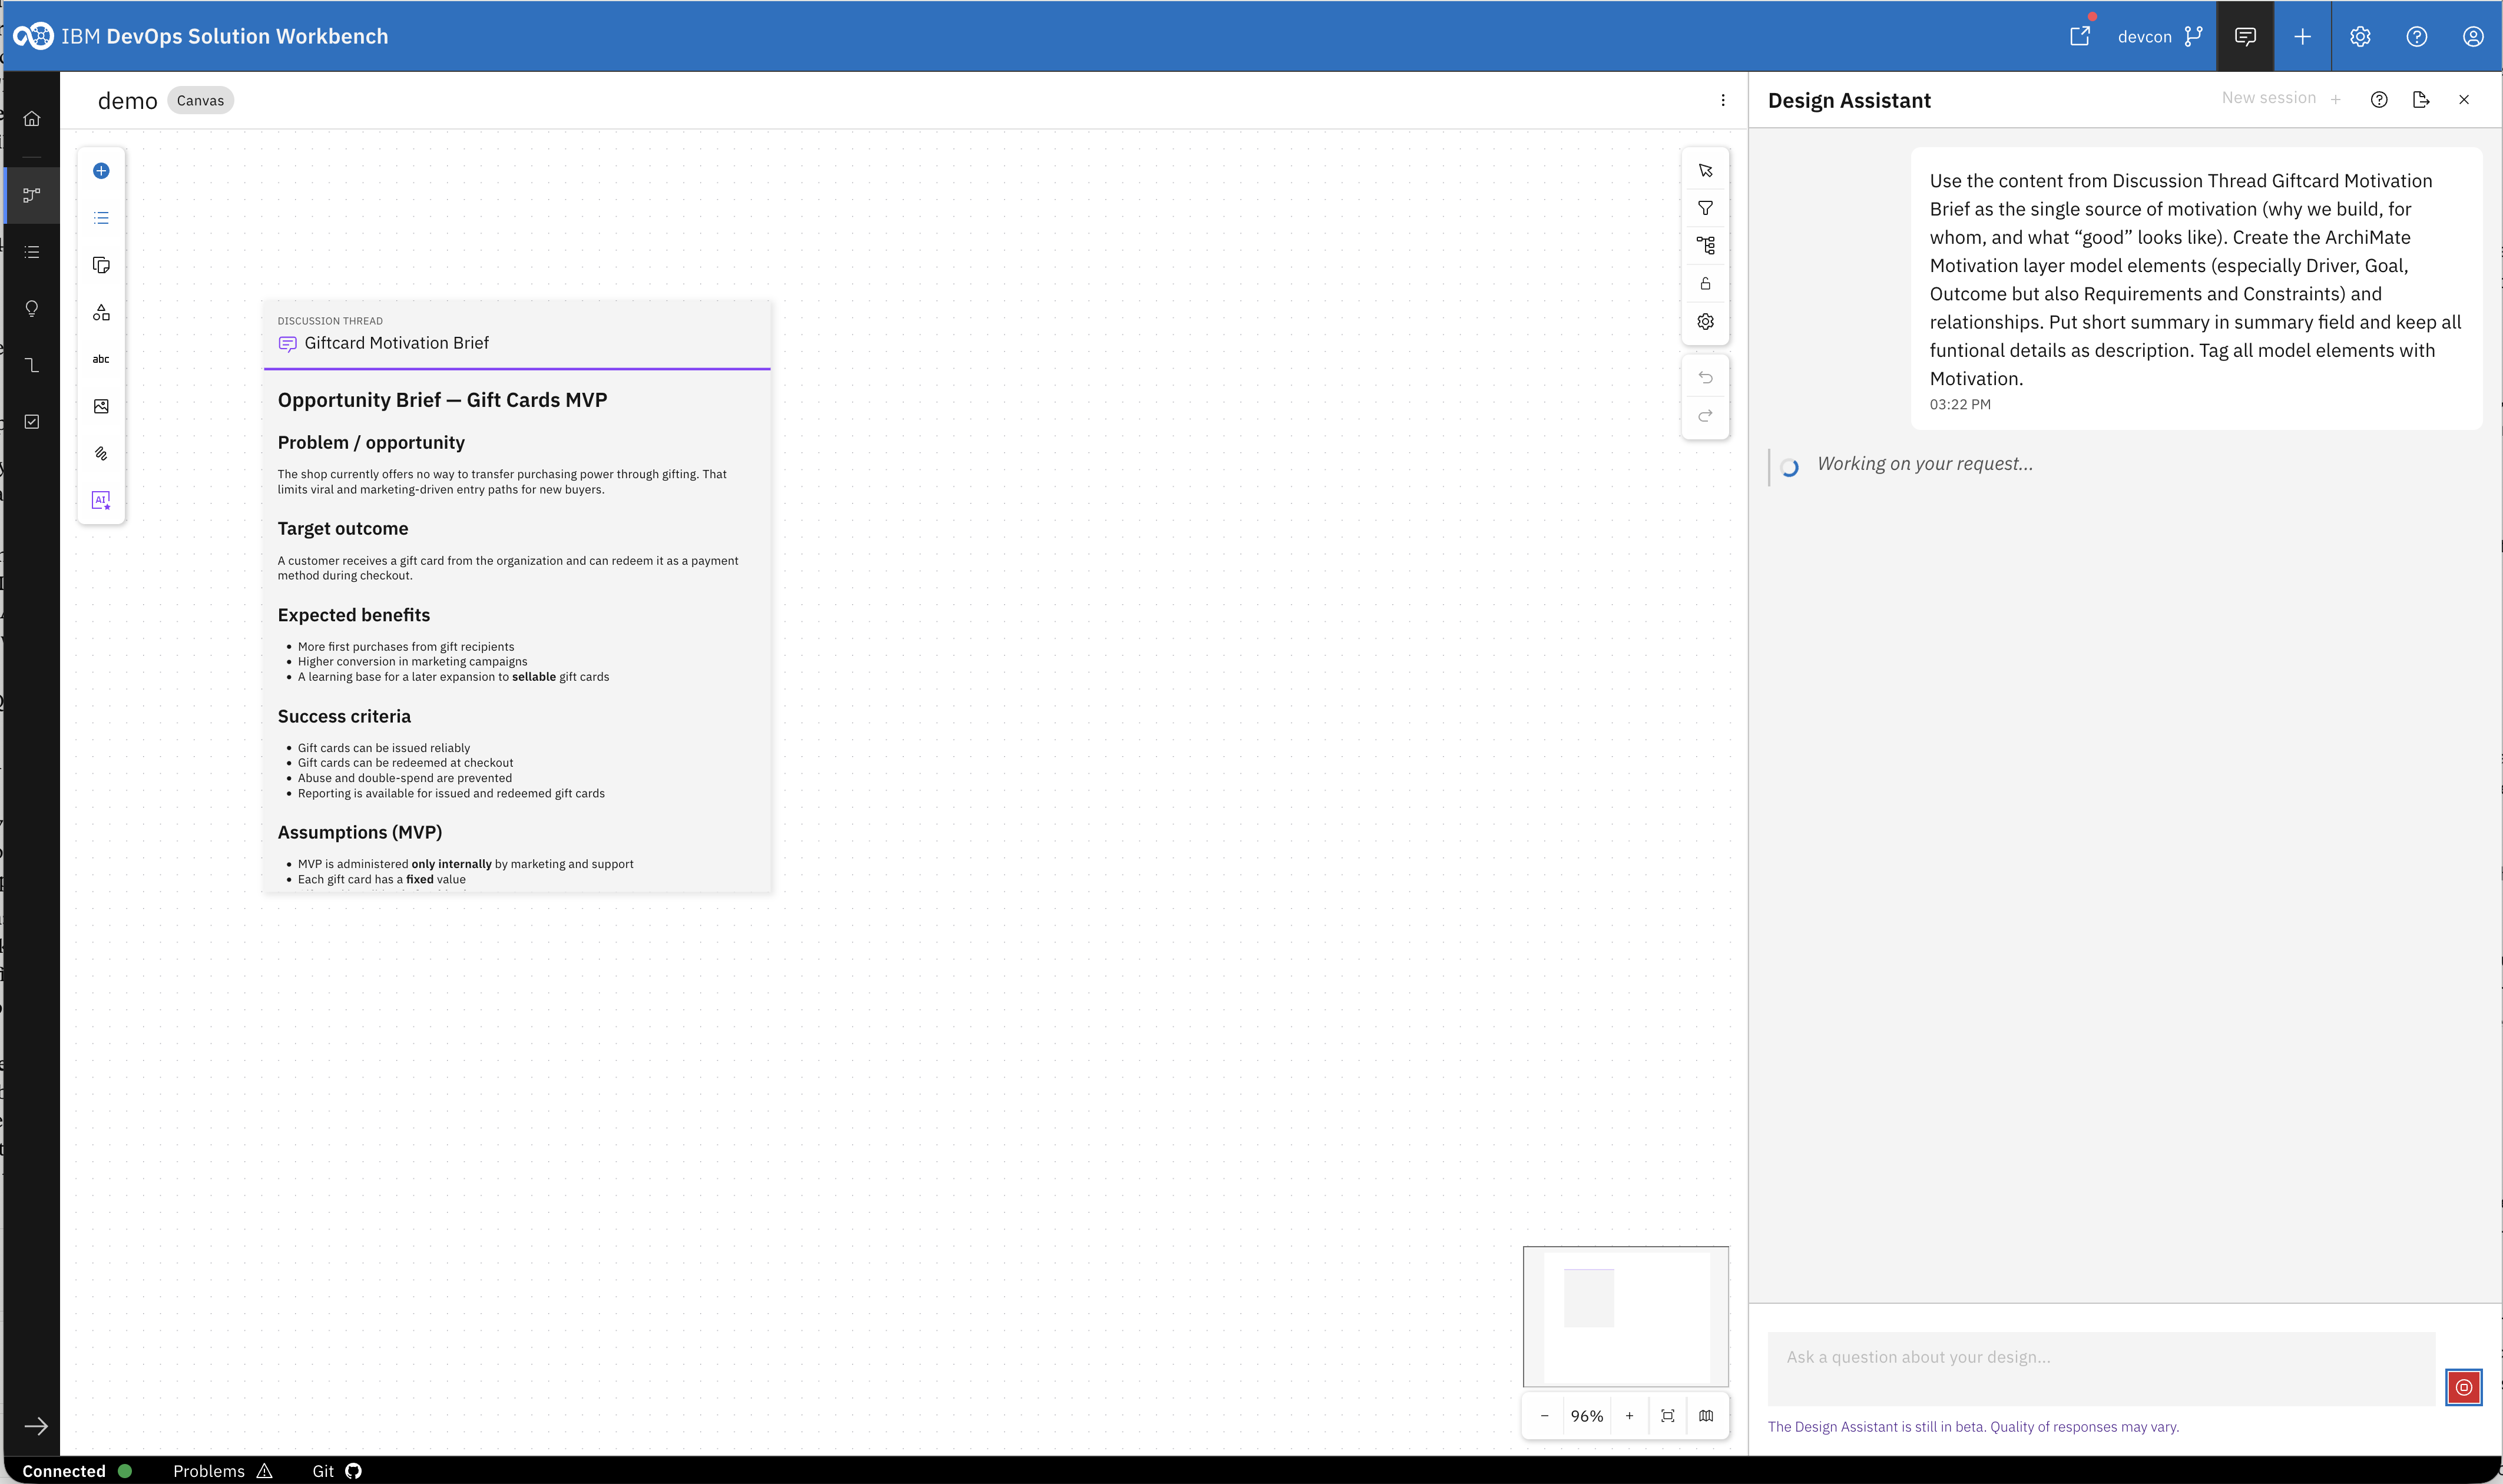The width and height of the screenshot is (2503, 1484).
Task: Select the pointer selection tool
Action: (x=1705, y=171)
